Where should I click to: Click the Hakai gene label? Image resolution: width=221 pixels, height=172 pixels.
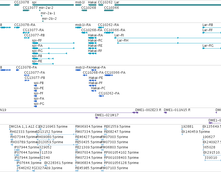click(x=92, y=2)
